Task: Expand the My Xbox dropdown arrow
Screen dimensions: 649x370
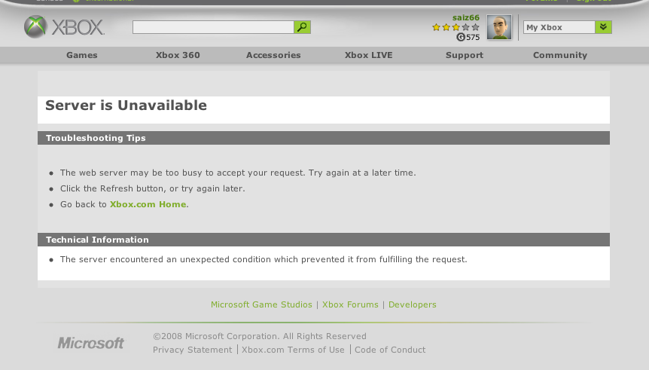Action: (x=603, y=27)
